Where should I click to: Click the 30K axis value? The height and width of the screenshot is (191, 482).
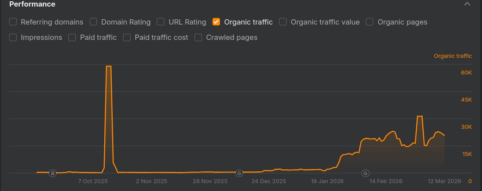click(466, 127)
